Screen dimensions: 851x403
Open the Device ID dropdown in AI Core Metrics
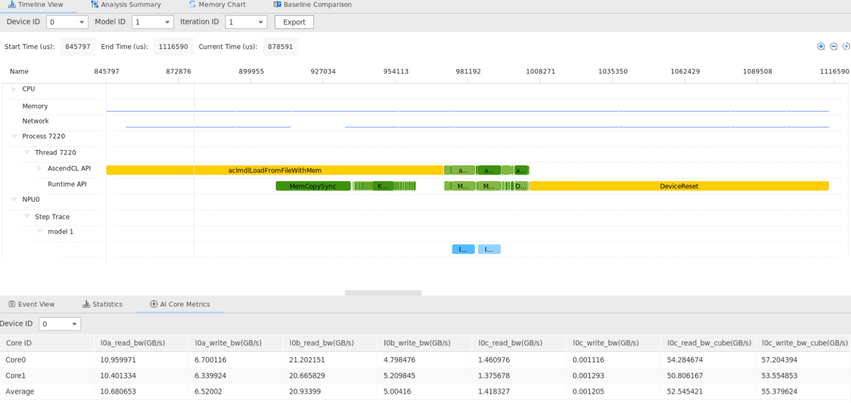(x=59, y=324)
